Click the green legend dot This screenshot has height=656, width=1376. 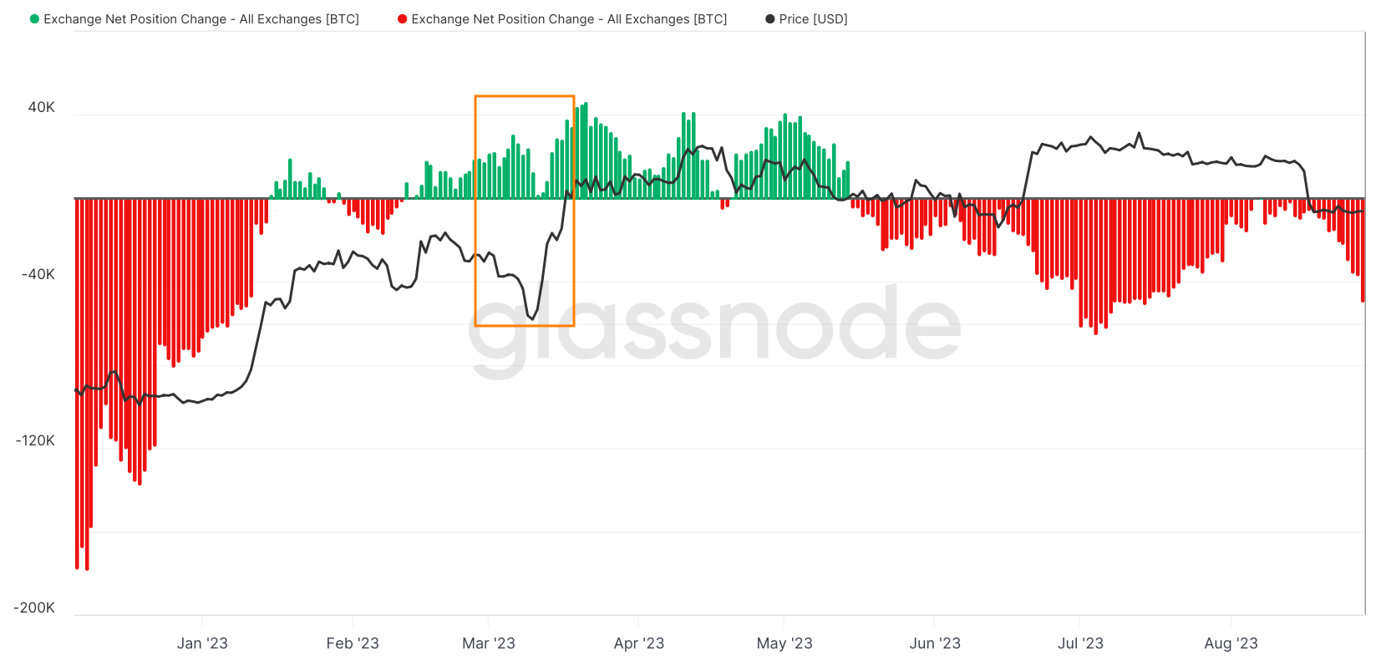coord(34,19)
